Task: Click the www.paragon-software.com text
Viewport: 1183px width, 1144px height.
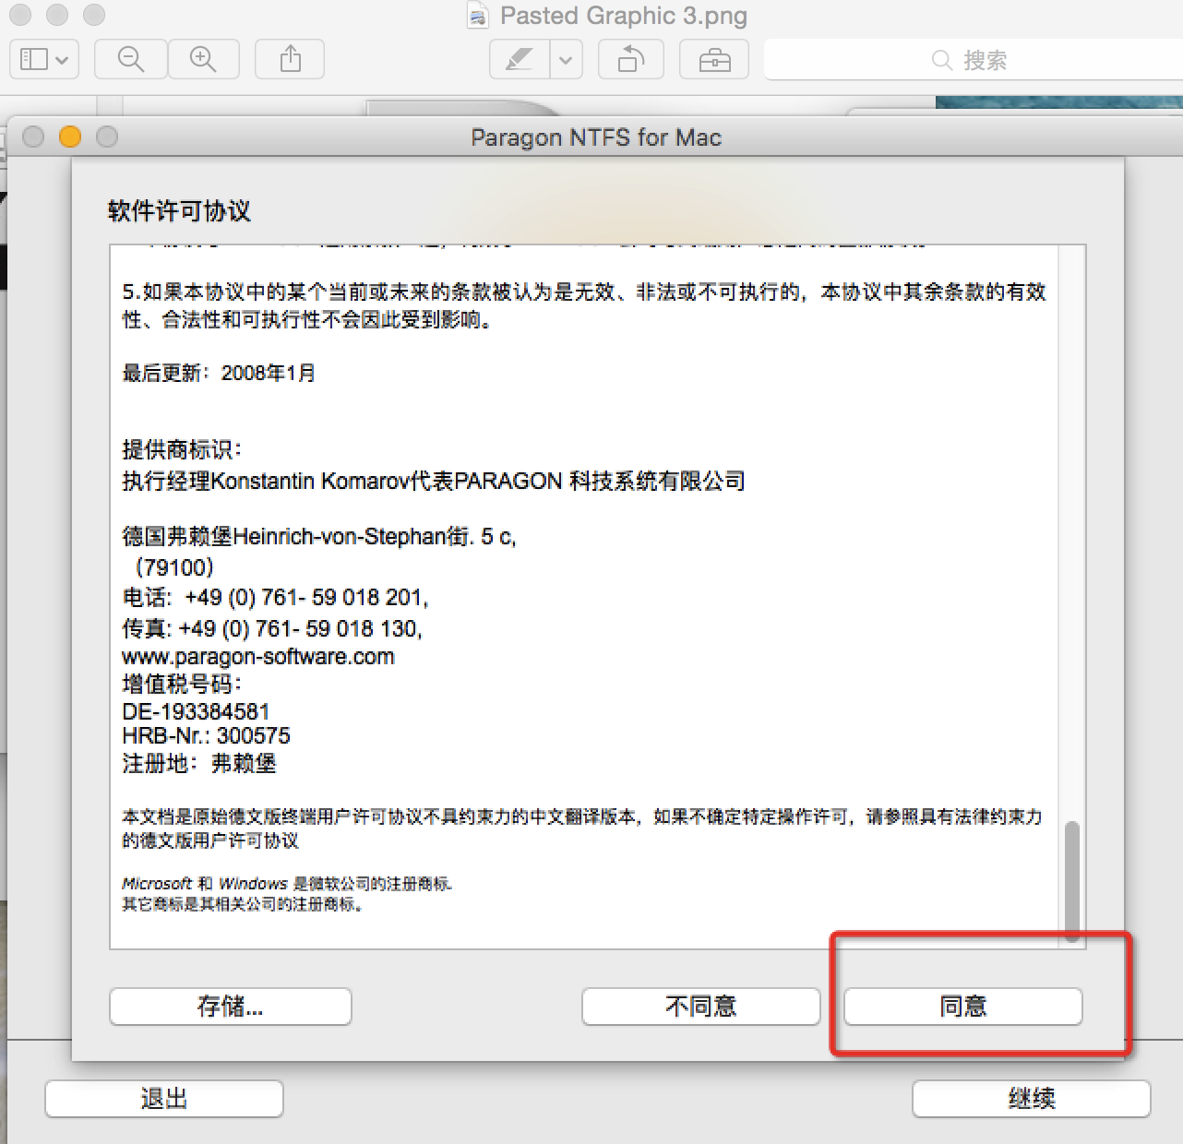Action: (x=258, y=657)
